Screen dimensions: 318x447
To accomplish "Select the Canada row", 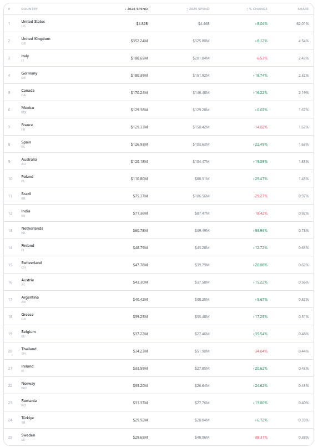I will click(x=159, y=92).
